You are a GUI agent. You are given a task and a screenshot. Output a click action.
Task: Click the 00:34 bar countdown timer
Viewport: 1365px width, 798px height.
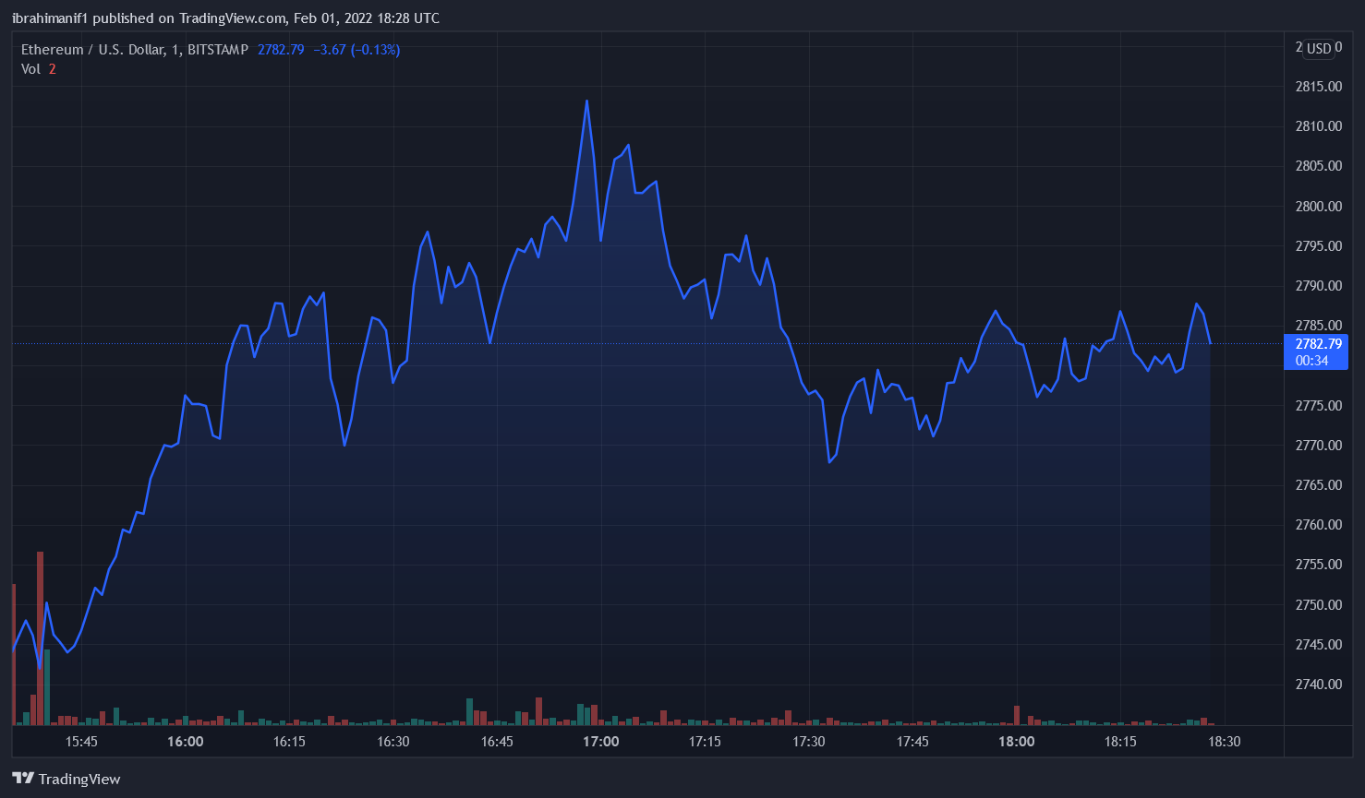click(x=1311, y=361)
